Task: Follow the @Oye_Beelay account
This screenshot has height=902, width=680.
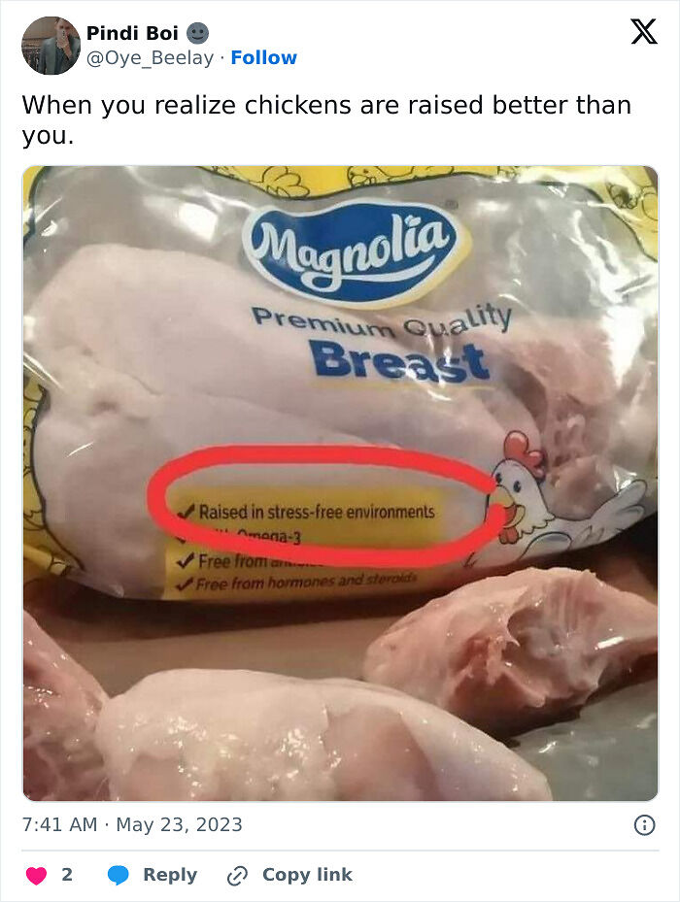Action: [x=263, y=57]
